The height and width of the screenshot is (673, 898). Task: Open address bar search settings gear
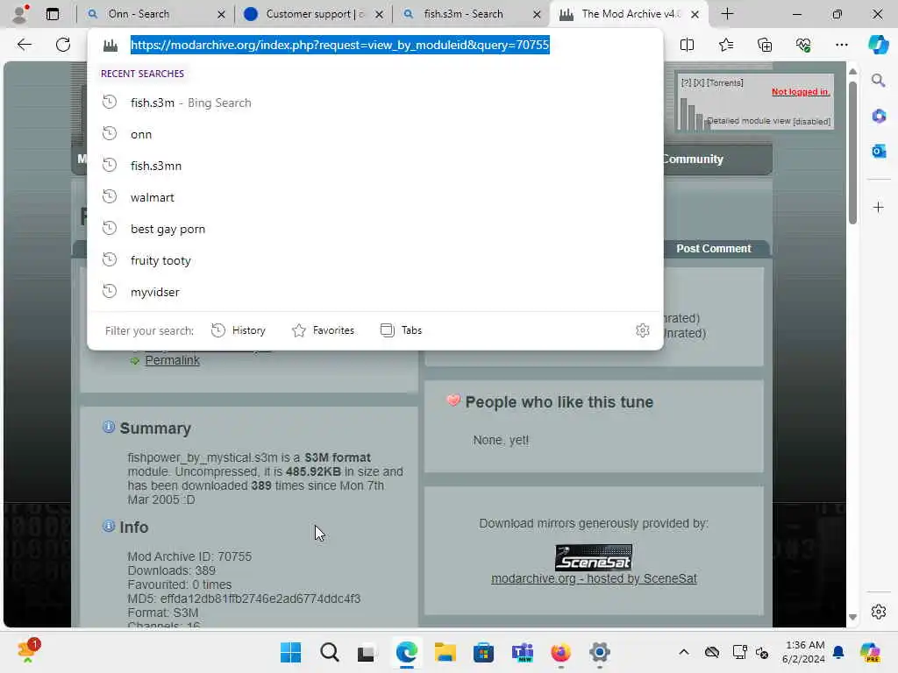click(643, 330)
